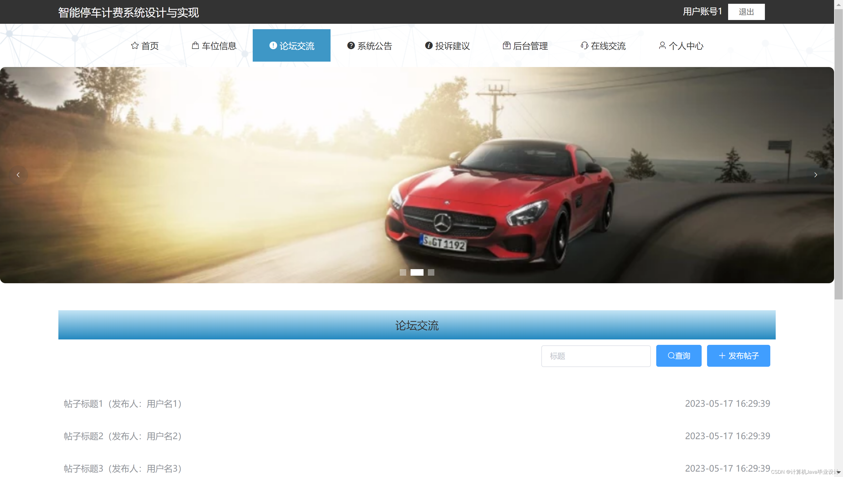This screenshot has height=477, width=843.
Task: Select the active middle carousel indicator
Action: 417,272
